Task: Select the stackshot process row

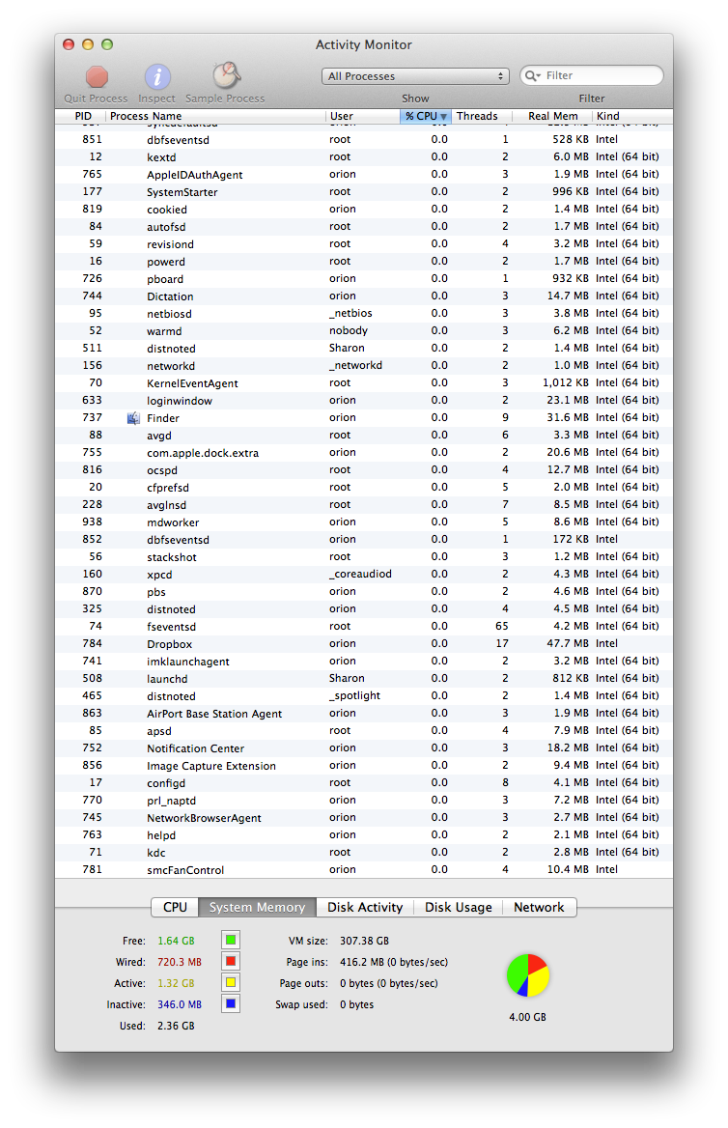Action: 364,557
